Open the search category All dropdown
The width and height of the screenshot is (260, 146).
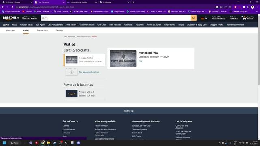click(x=44, y=18)
